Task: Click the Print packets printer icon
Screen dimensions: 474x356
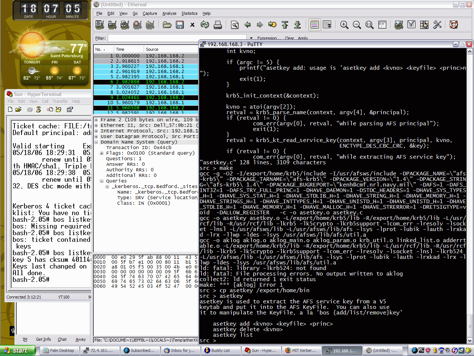Action: 218,25
